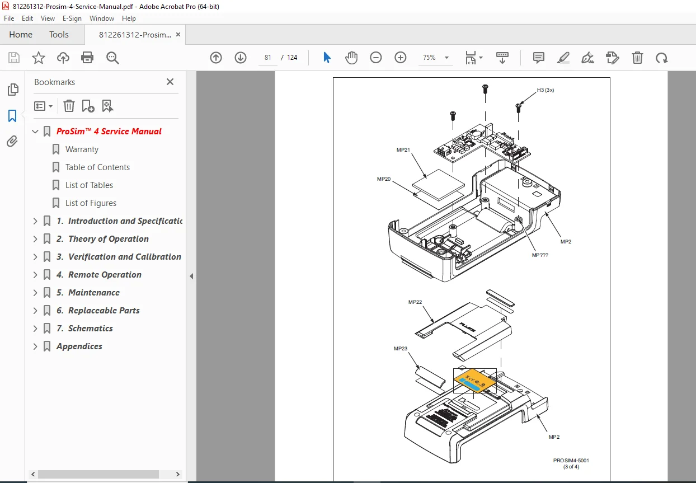This screenshot has height=483, width=696.
Task: Expand 1. Introduction and Specifications bookmark
Action: [x=35, y=221]
